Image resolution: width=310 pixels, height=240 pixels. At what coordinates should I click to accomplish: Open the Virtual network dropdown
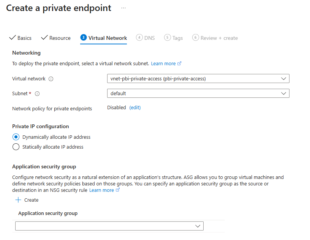point(198,78)
